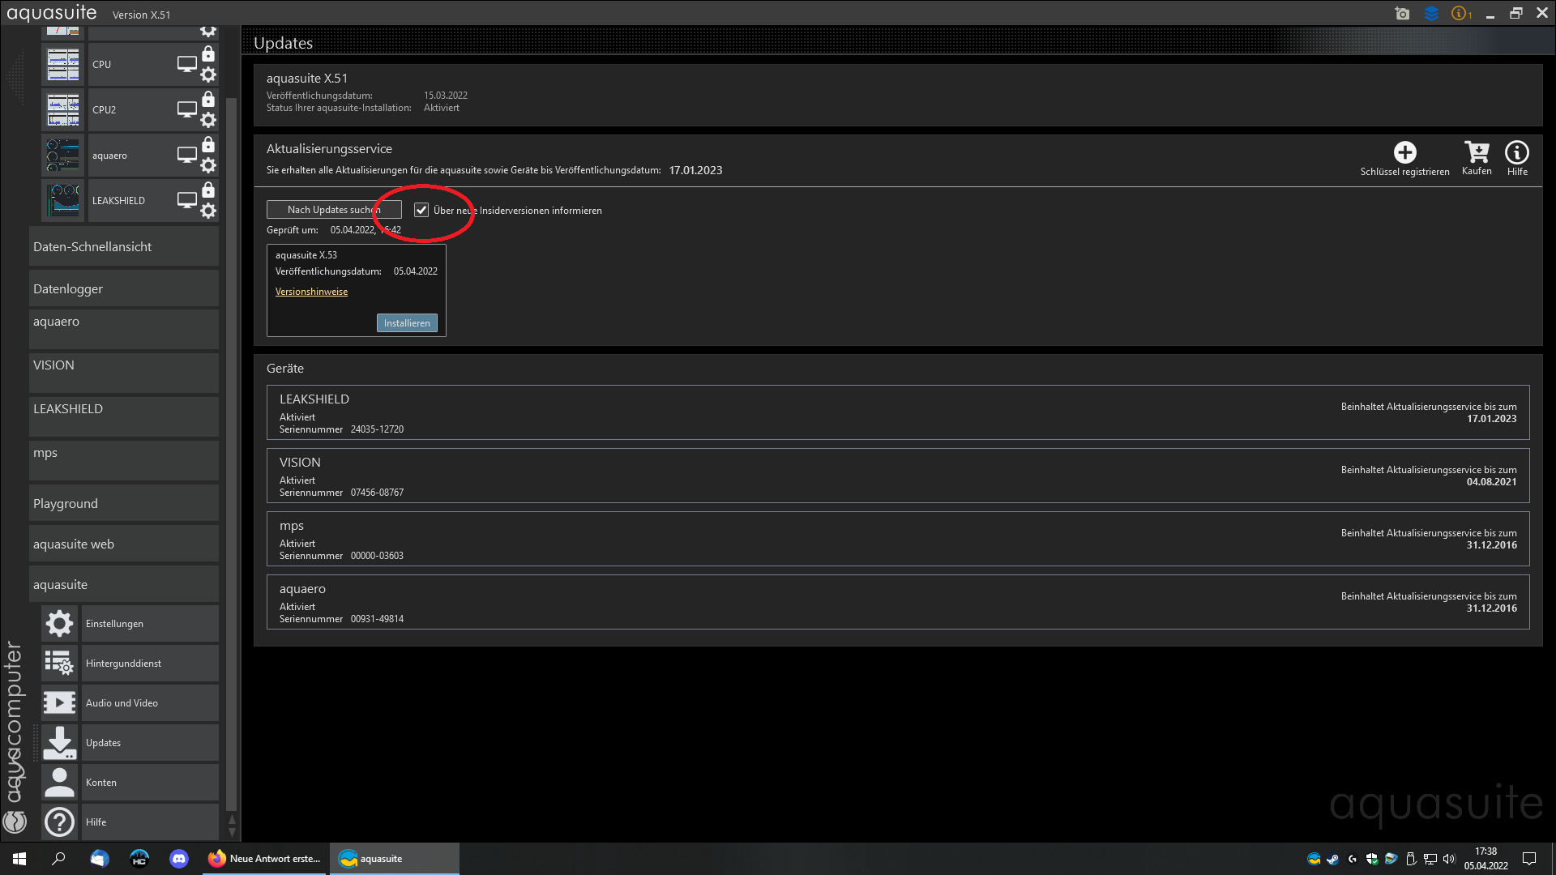Image resolution: width=1556 pixels, height=875 pixels.
Task: Expand the Datenlogger section
Action: point(123,289)
